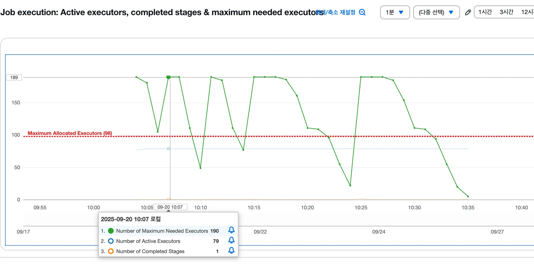Click Number of Maximum Needed Executors label
The image size is (534, 275).
pos(162,231)
